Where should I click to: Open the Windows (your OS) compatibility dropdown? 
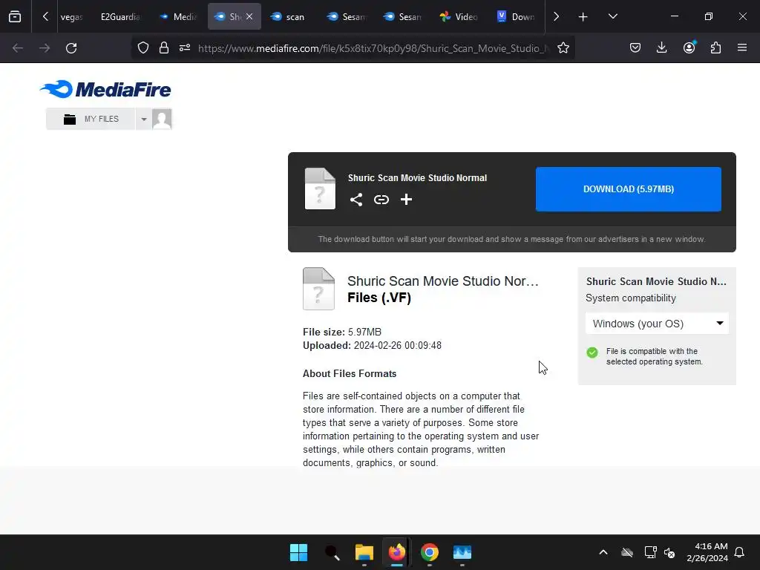pos(657,324)
